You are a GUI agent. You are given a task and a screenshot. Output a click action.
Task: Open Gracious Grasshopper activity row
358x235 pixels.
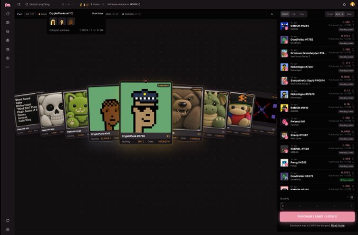pos(317,53)
